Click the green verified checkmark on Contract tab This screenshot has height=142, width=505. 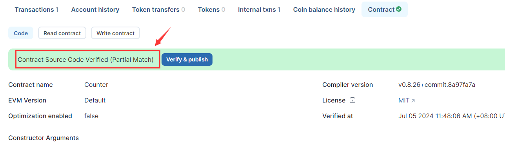(399, 9)
